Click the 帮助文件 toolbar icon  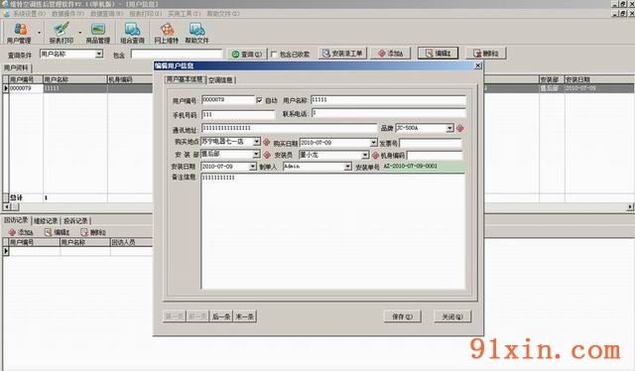point(197,33)
